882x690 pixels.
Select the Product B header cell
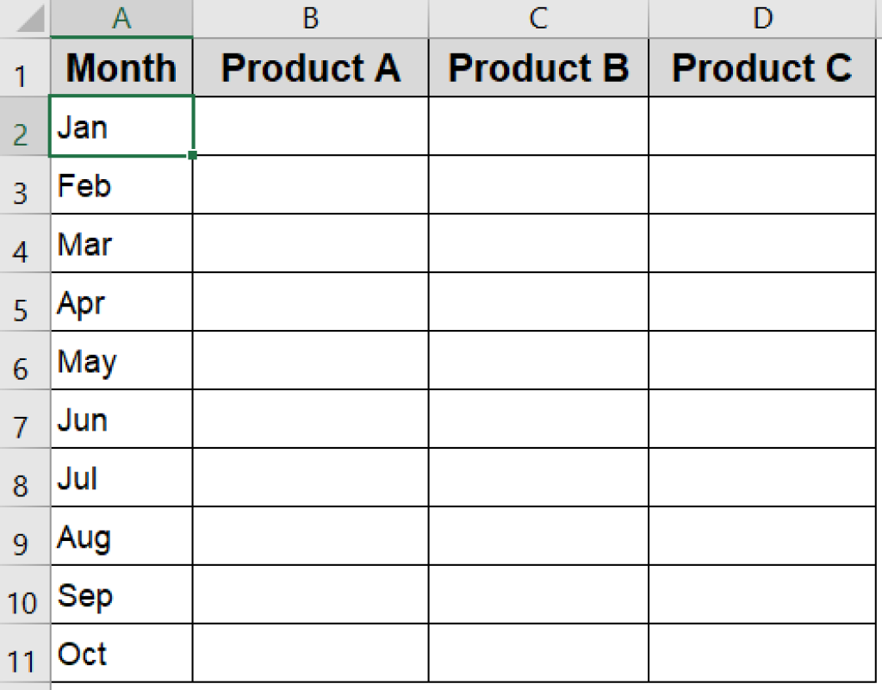538,67
